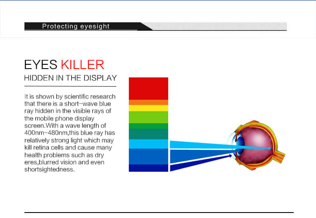
Task: Select the orange spectrum band
Action: click(x=148, y=102)
